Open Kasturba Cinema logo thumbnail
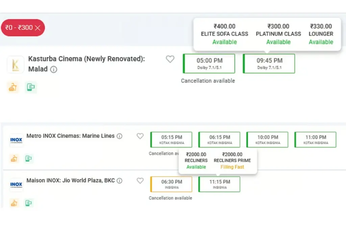The width and height of the screenshot is (346, 231). click(16, 65)
